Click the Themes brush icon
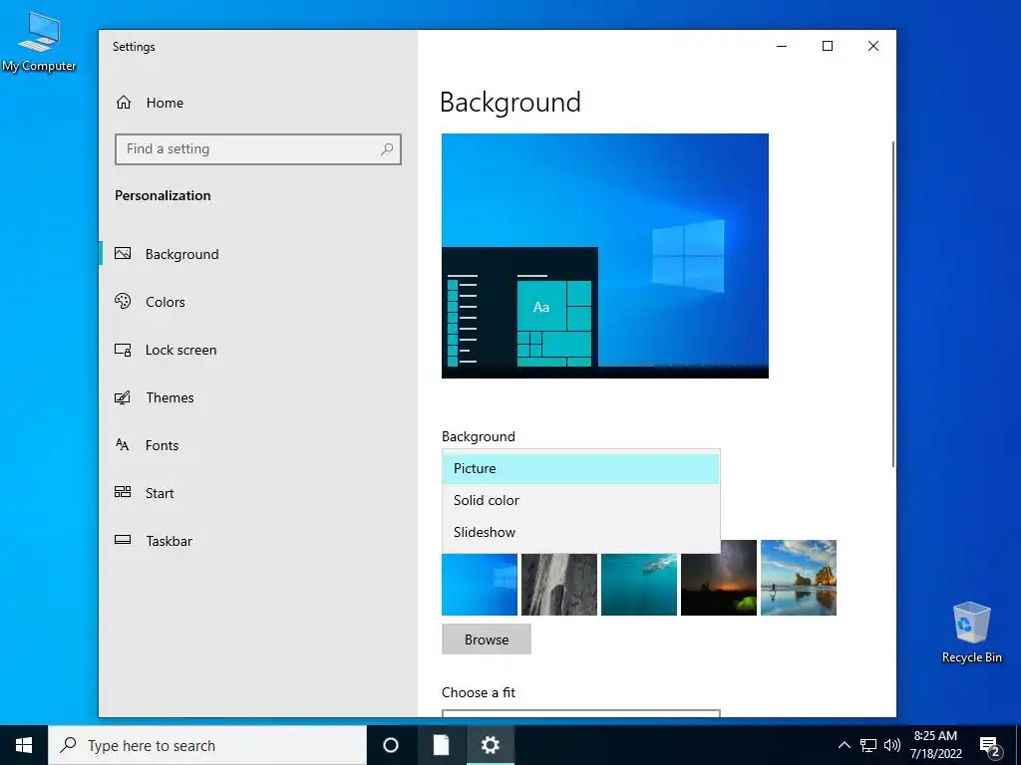The height and width of the screenshot is (765, 1021). pos(123,396)
